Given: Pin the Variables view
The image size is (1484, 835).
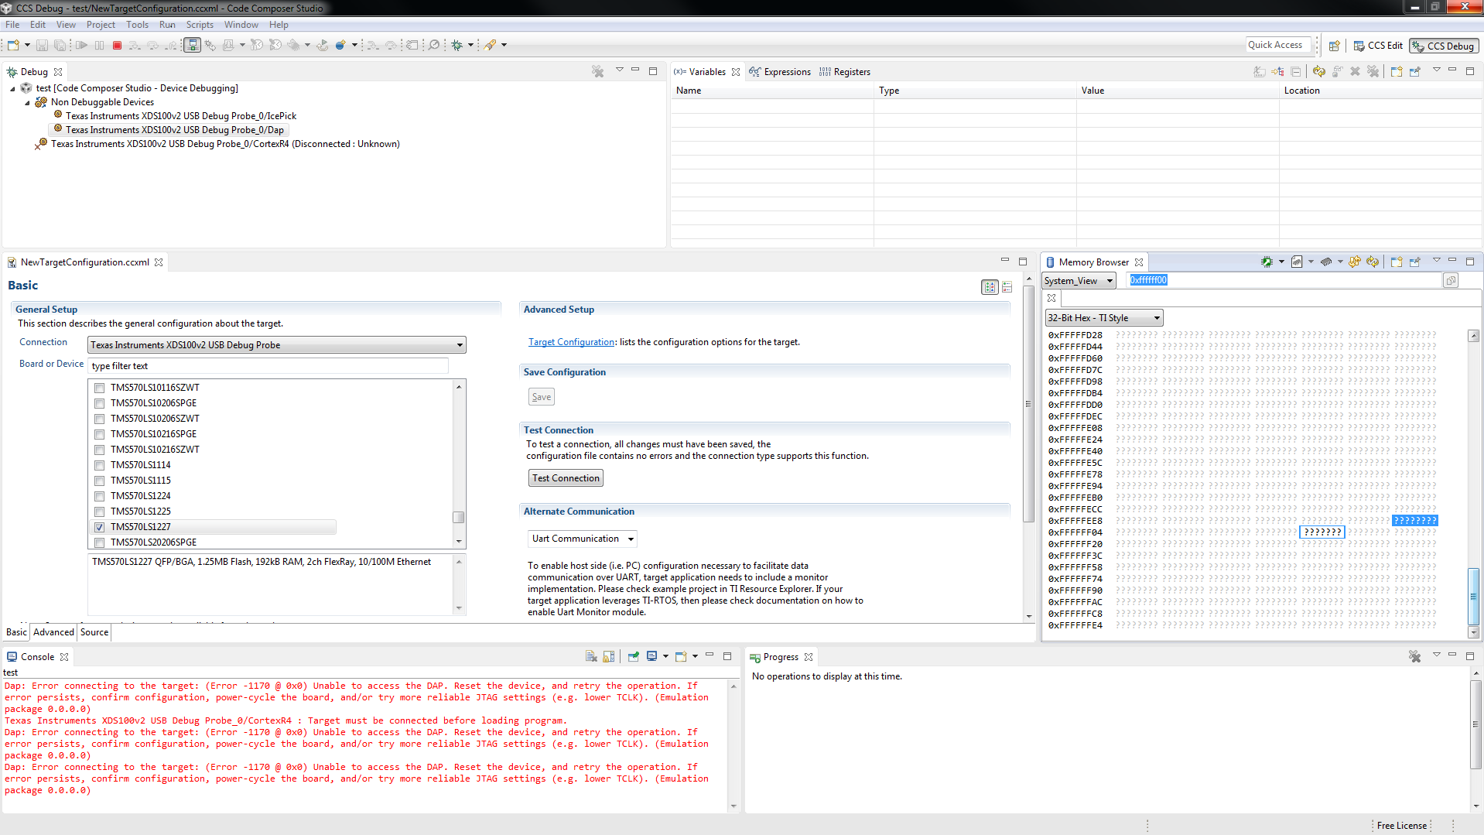Looking at the screenshot, I should [x=1415, y=71].
